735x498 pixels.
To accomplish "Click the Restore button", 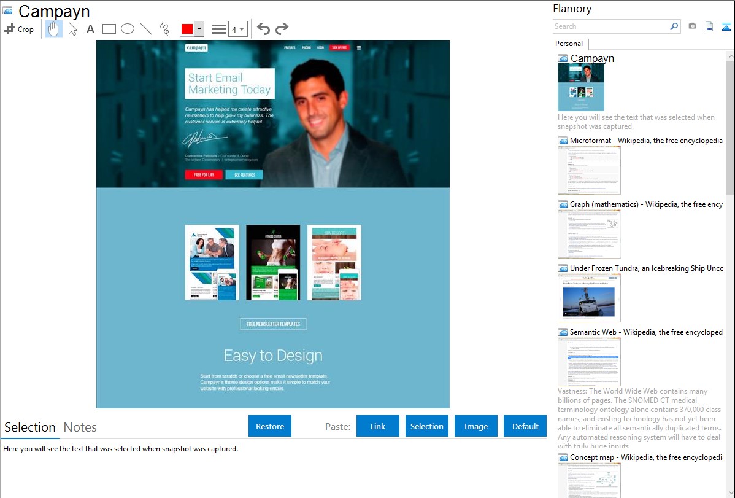I will tap(270, 426).
